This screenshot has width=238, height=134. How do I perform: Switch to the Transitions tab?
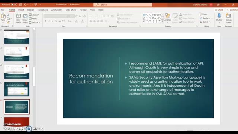point(42,10)
